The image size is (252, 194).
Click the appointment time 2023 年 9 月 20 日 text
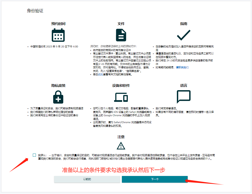tap(54, 47)
